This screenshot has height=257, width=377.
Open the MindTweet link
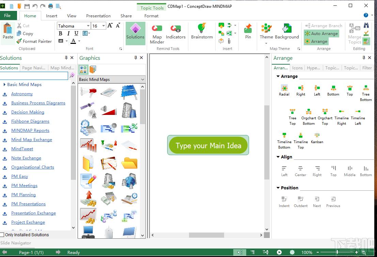click(x=22, y=149)
